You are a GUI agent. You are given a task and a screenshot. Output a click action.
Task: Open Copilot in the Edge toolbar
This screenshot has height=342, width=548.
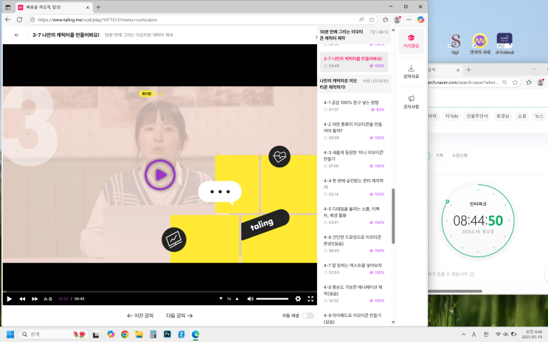[x=421, y=20]
